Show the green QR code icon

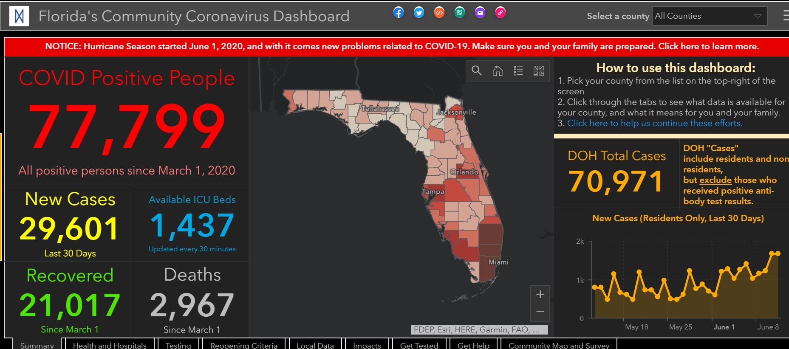459,13
